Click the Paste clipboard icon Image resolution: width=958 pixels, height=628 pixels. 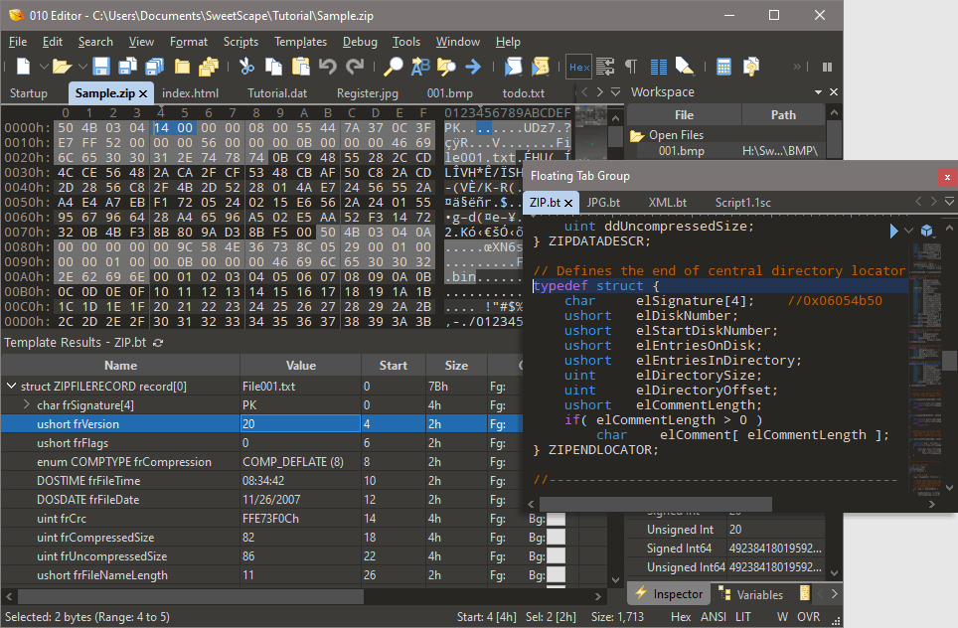coord(300,66)
